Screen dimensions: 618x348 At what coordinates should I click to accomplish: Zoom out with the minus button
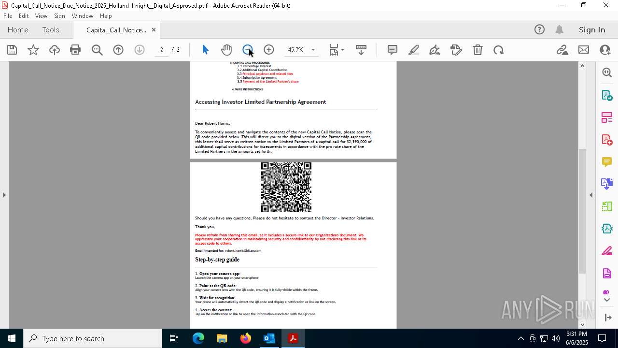248,50
